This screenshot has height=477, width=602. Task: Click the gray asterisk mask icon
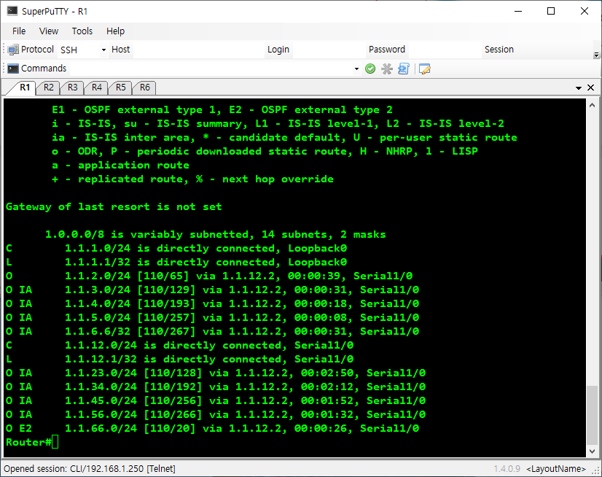coord(386,69)
